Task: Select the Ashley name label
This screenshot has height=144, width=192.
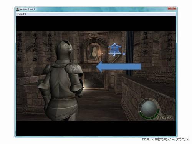Action: point(164,117)
